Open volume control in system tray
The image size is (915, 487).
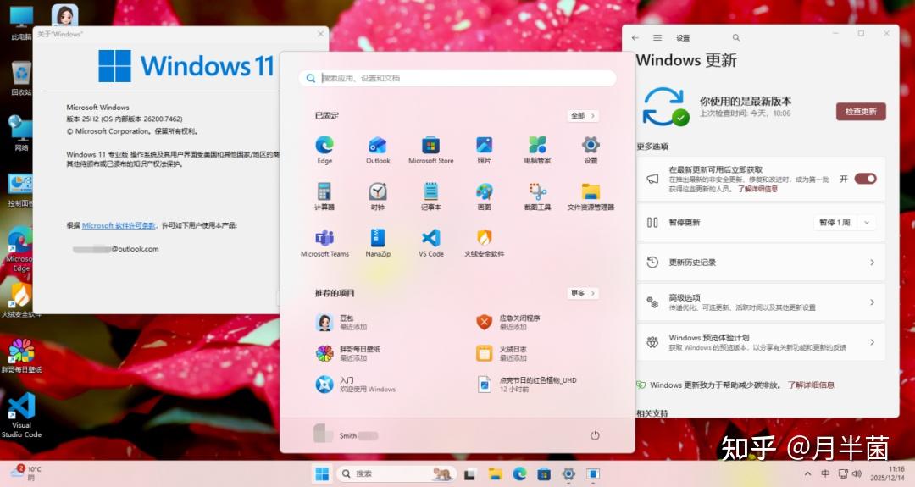coord(857,473)
